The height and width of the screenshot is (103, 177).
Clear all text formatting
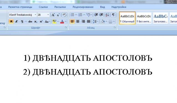64,15
